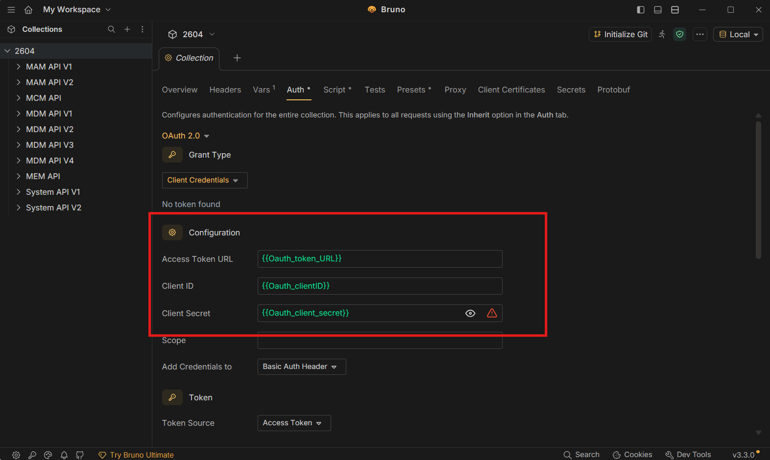Click the Initialize Git button
Screen dimensions: 770x460
(x=620, y=34)
